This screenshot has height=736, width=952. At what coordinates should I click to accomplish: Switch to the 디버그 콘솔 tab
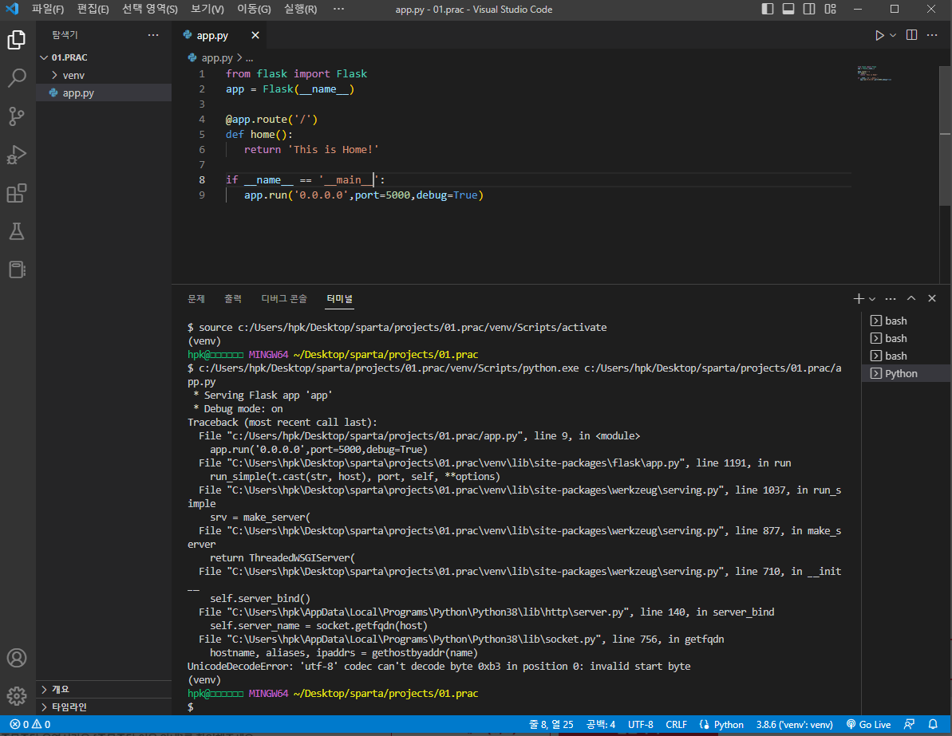(x=284, y=298)
